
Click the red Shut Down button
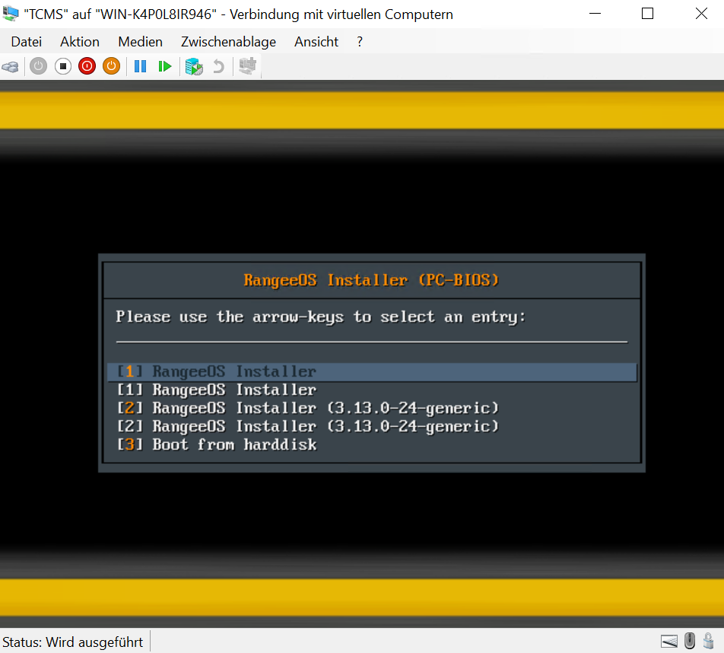pyautogui.click(x=87, y=66)
